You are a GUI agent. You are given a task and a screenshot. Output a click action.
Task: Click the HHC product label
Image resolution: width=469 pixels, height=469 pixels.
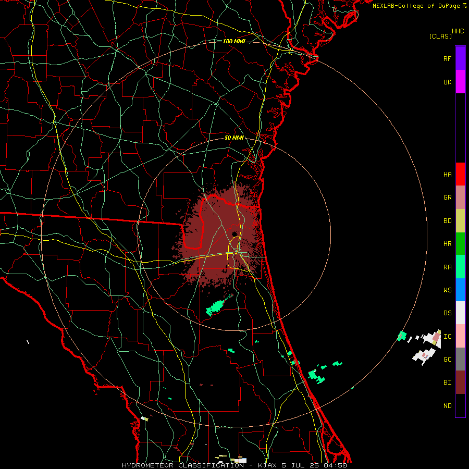pos(458,31)
